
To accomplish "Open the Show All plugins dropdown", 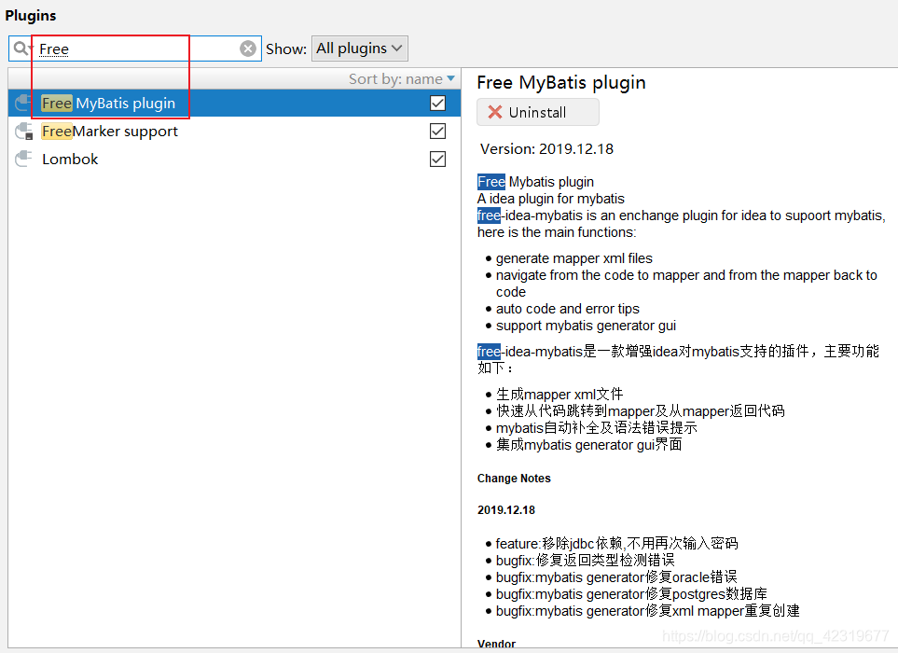I will (360, 49).
